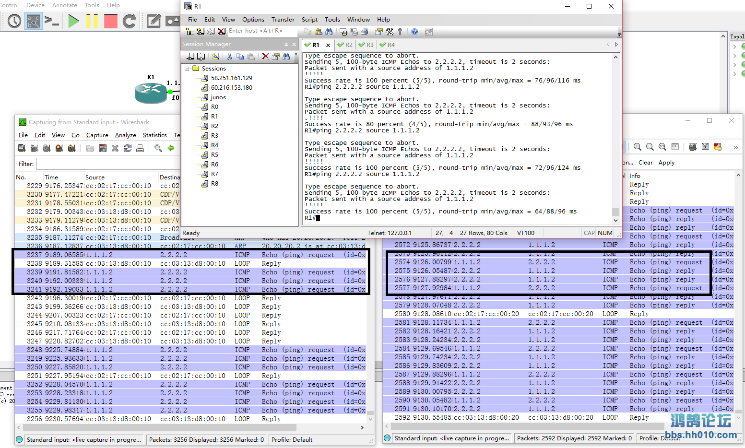Click the Zoom In icon in the right Wireshark toolbar

pos(638,147)
